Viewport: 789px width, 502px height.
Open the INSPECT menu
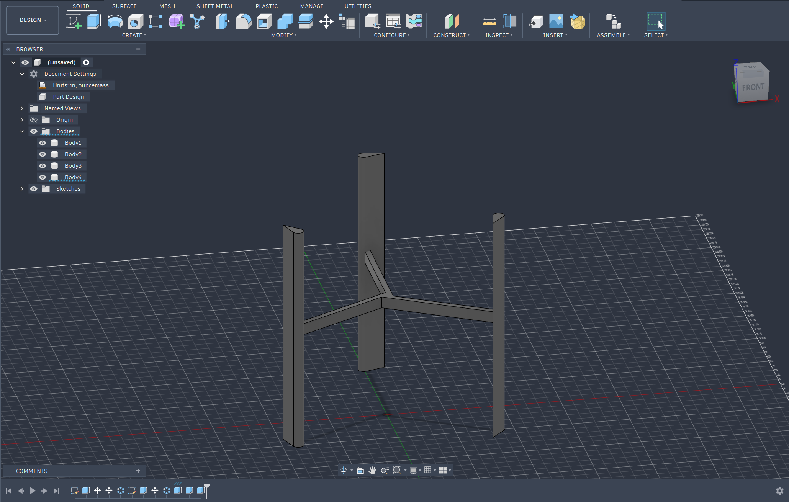coord(499,35)
